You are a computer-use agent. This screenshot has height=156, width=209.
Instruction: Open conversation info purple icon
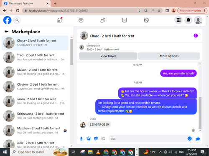[x=196, y=36]
